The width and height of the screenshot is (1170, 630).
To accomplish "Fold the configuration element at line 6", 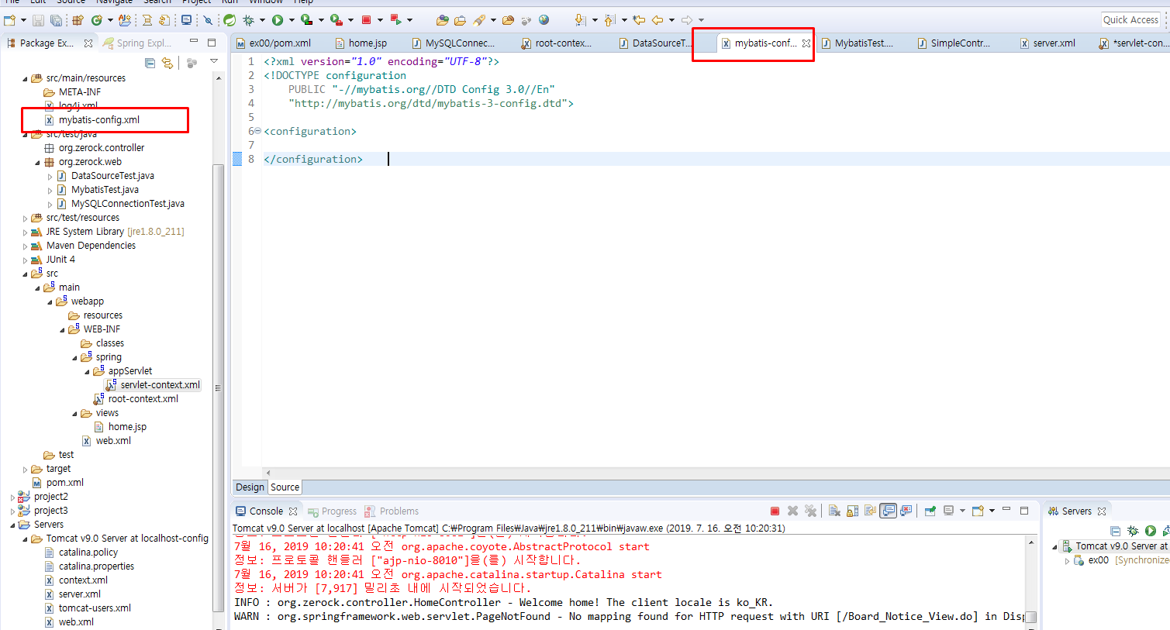I will [257, 131].
